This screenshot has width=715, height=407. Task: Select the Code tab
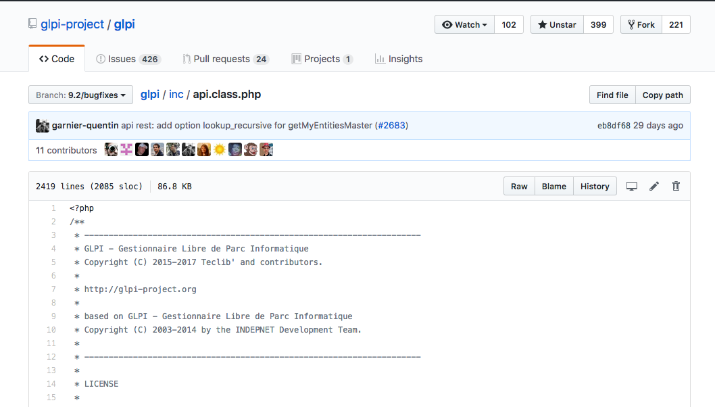coord(57,59)
